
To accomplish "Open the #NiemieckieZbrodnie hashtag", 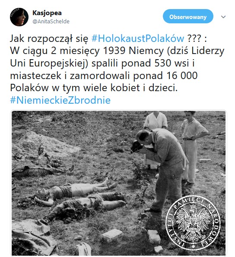I will (60, 100).
